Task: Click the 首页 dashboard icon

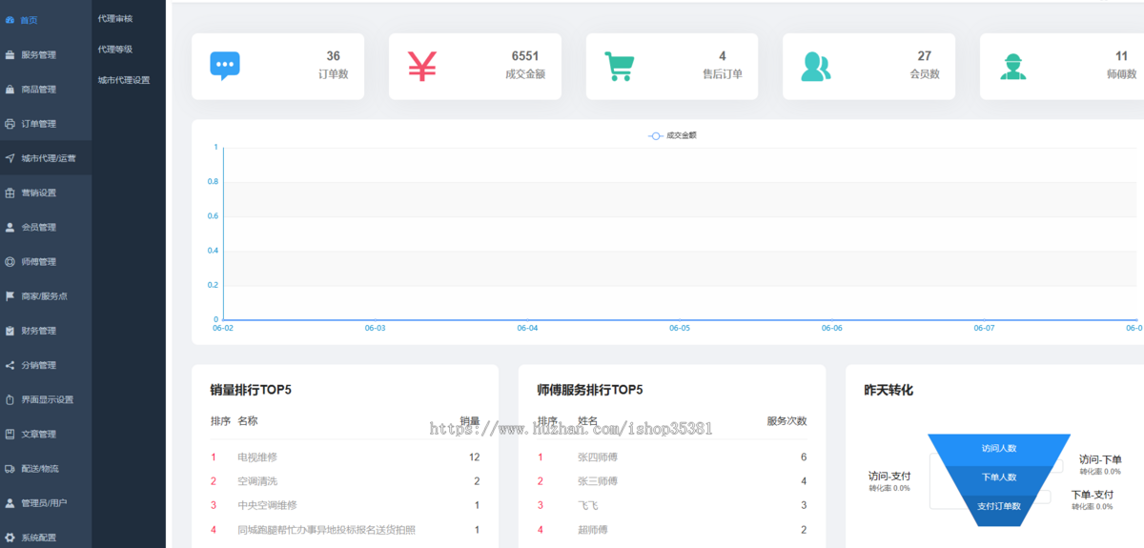Action: tap(10, 20)
